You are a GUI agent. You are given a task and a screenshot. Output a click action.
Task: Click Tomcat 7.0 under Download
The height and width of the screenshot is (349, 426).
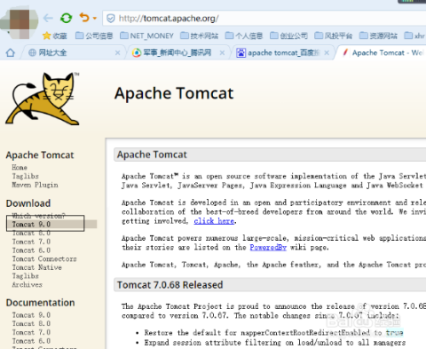tap(31, 242)
